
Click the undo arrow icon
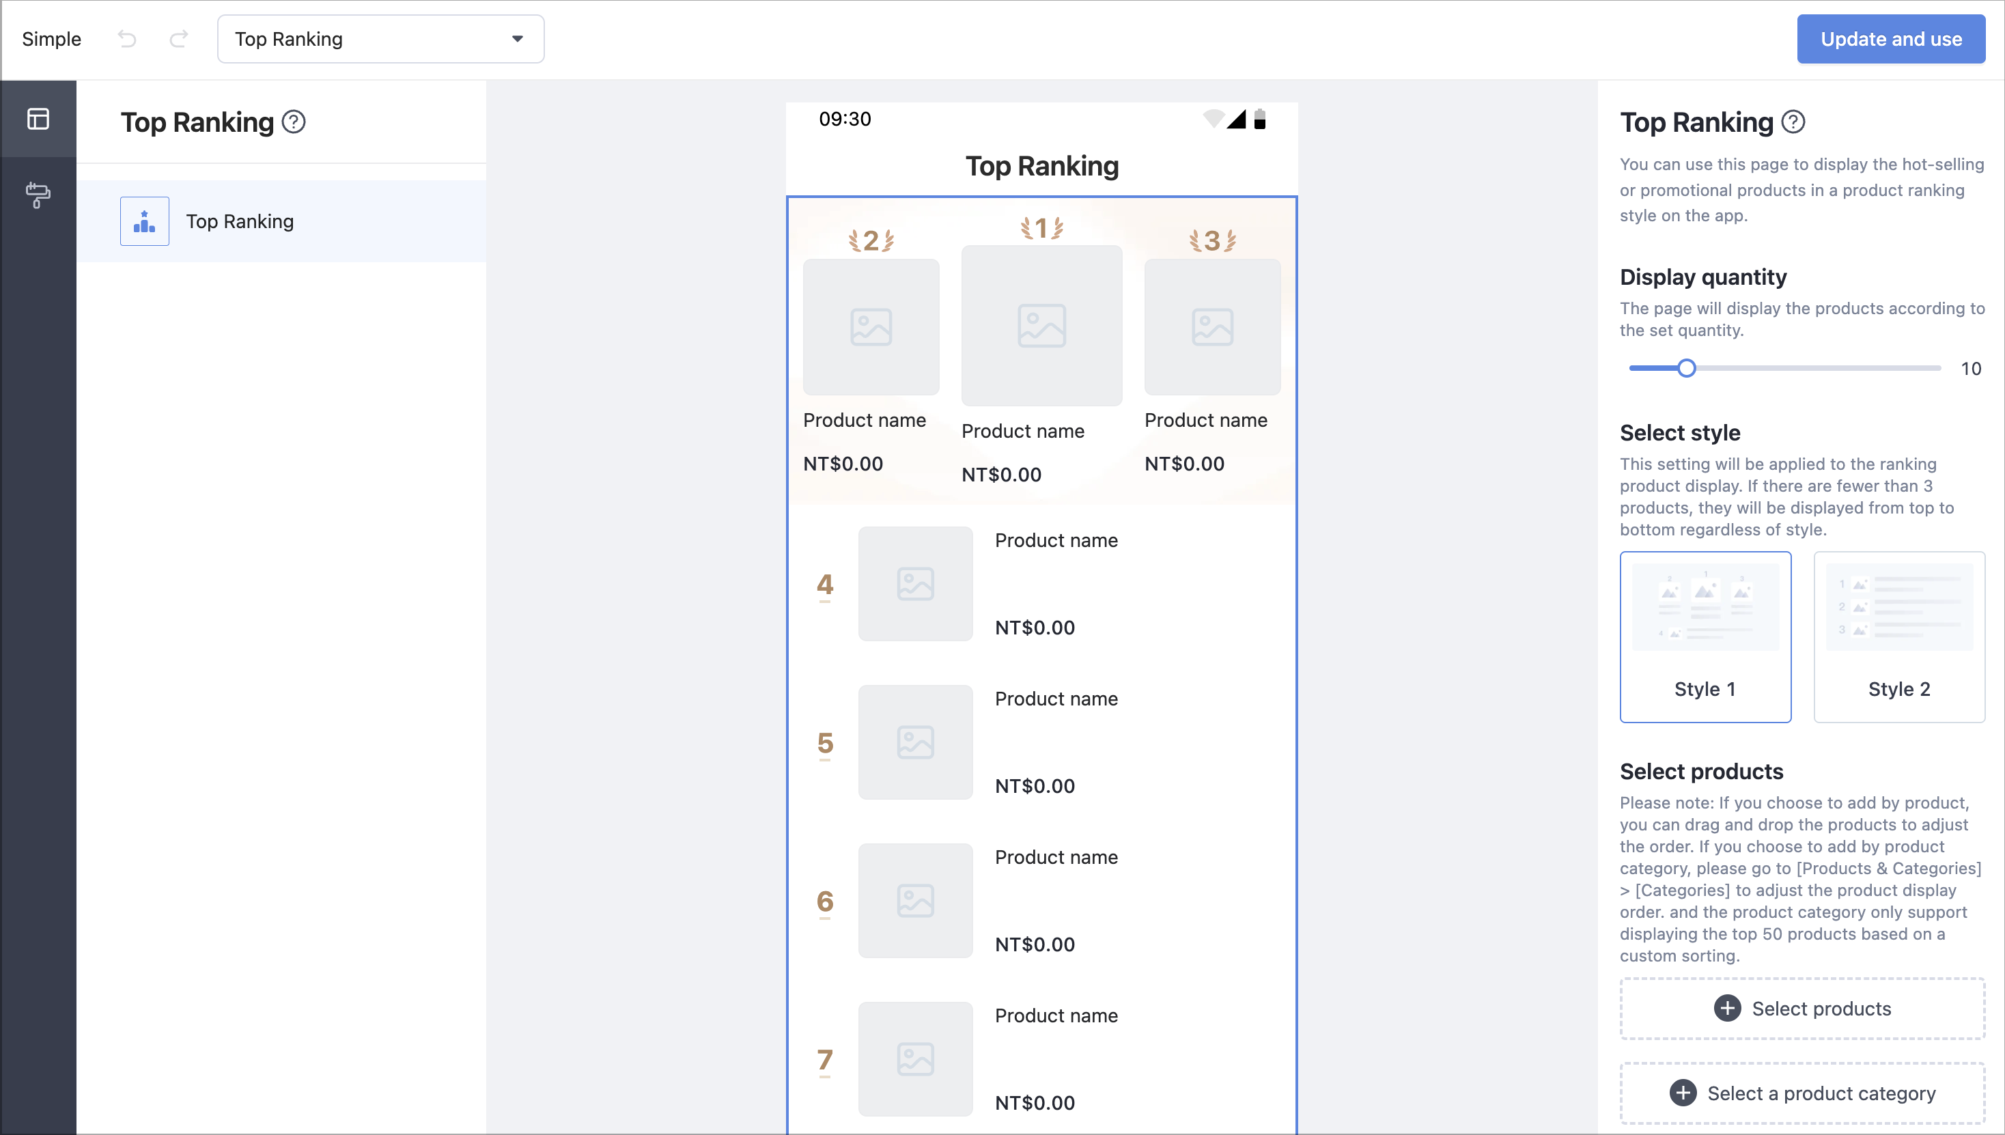[x=127, y=39]
